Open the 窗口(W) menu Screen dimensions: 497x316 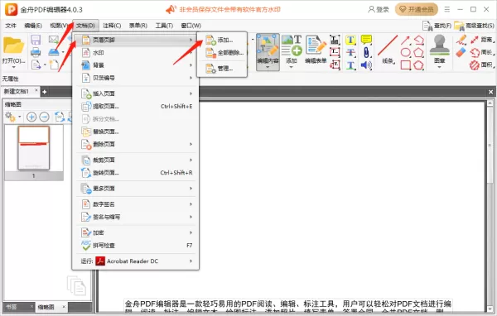pyautogui.click(x=191, y=26)
